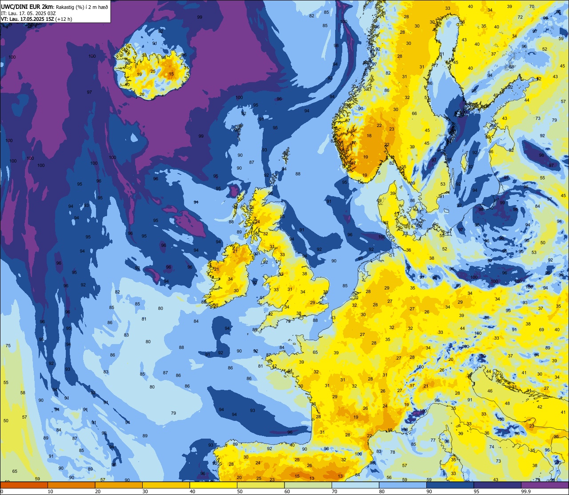Click the legend label '30'
This screenshot has width=569, height=495.
(x=145, y=491)
